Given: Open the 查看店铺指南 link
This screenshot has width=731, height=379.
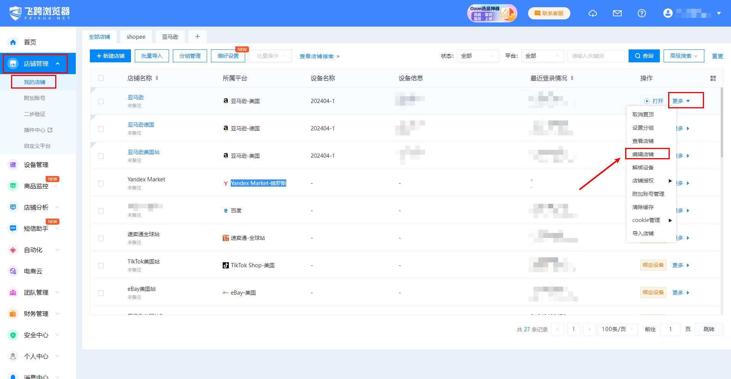Looking at the screenshot, I should [x=319, y=56].
